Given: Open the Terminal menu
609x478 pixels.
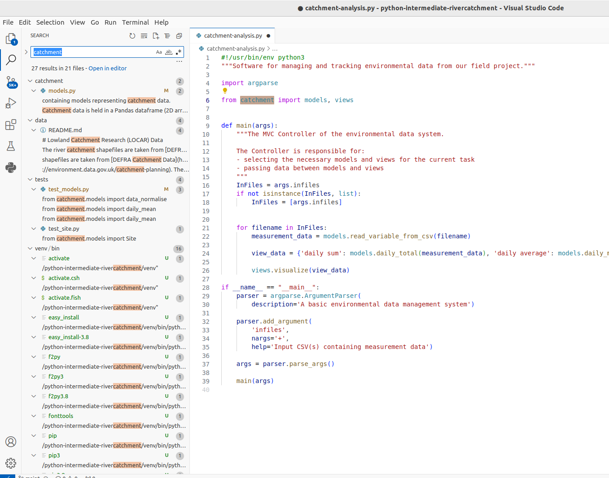Looking at the screenshot, I should point(136,22).
